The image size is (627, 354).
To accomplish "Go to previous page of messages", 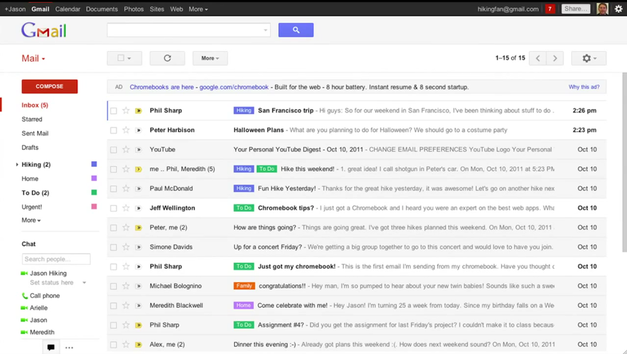I will coord(538,58).
